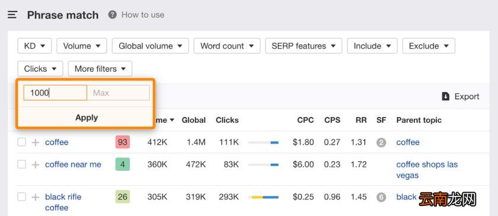498x216 pixels.
Task: Sort by the CPC column header
Action: tap(305, 120)
